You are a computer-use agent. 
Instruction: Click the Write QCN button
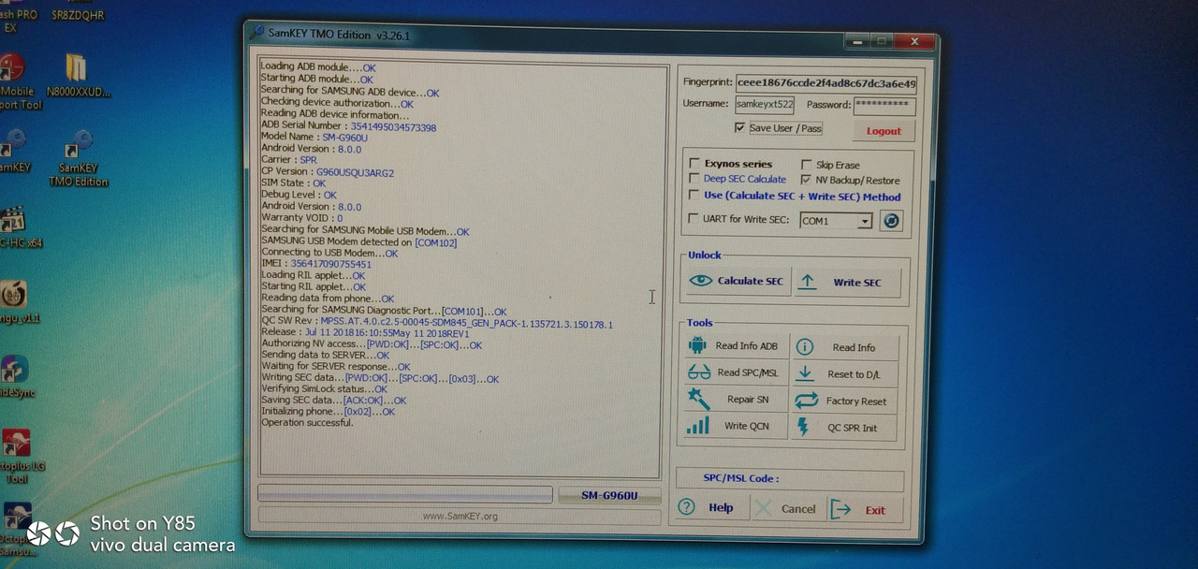(x=737, y=426)
